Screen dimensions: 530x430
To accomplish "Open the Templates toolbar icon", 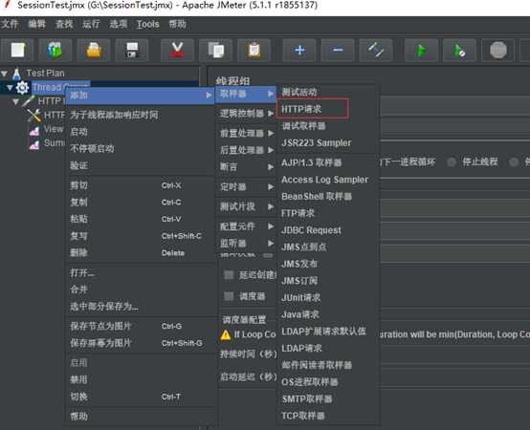I will click(x=55, y=50).
